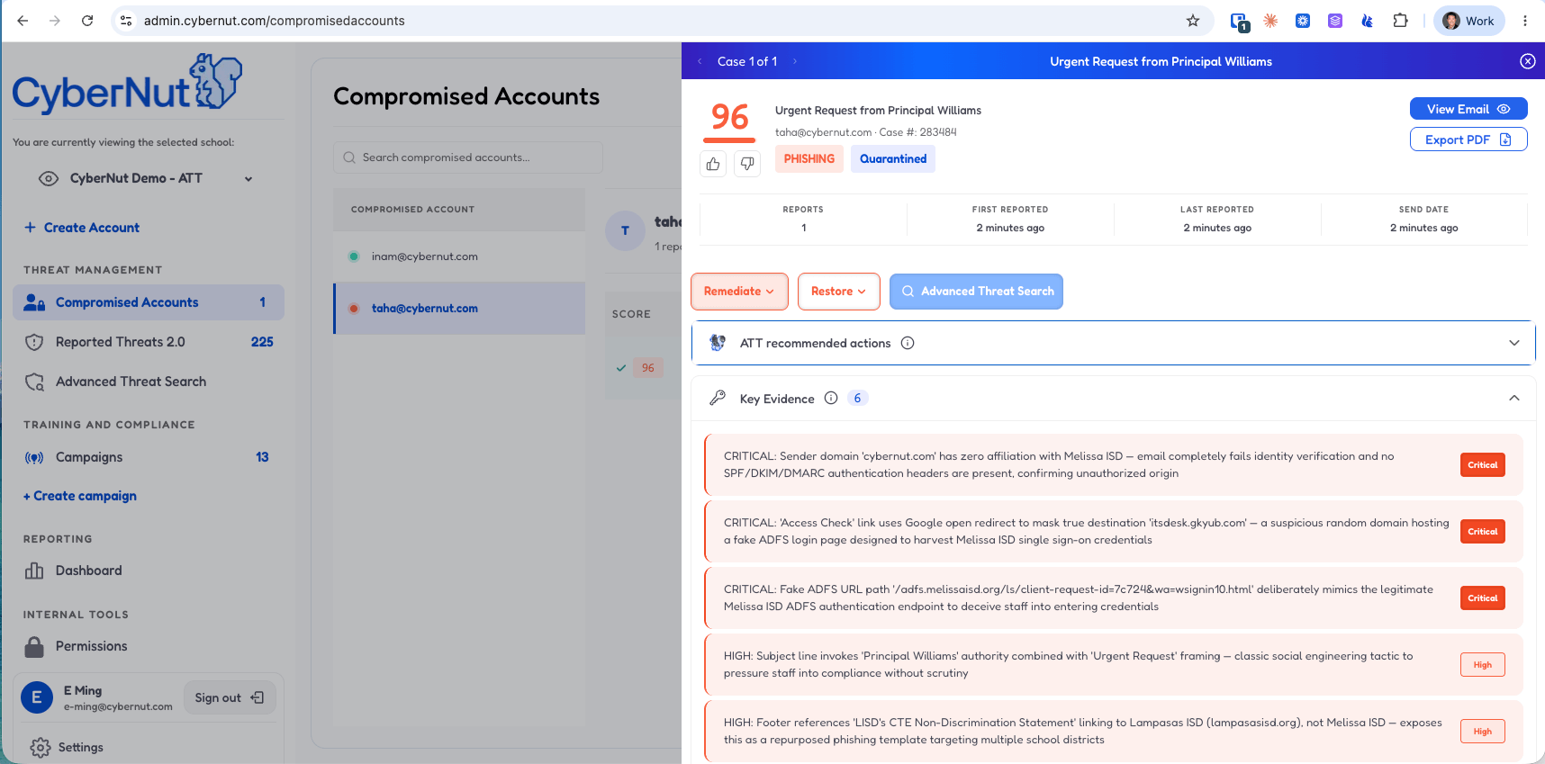Select inam@cybernut.com account row

point(459,256)
